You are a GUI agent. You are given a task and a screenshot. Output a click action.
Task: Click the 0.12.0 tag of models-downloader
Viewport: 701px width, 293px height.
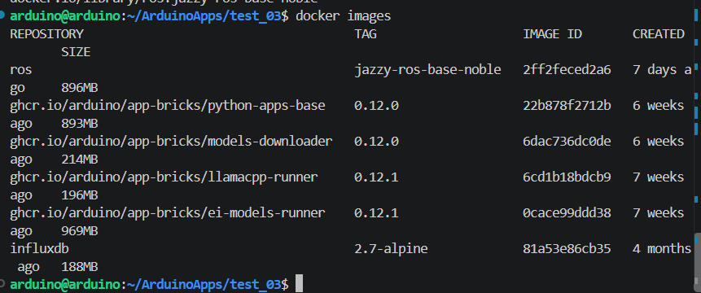376,142
